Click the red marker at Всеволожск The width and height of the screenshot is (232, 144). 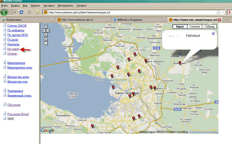(x=180, y=63)
